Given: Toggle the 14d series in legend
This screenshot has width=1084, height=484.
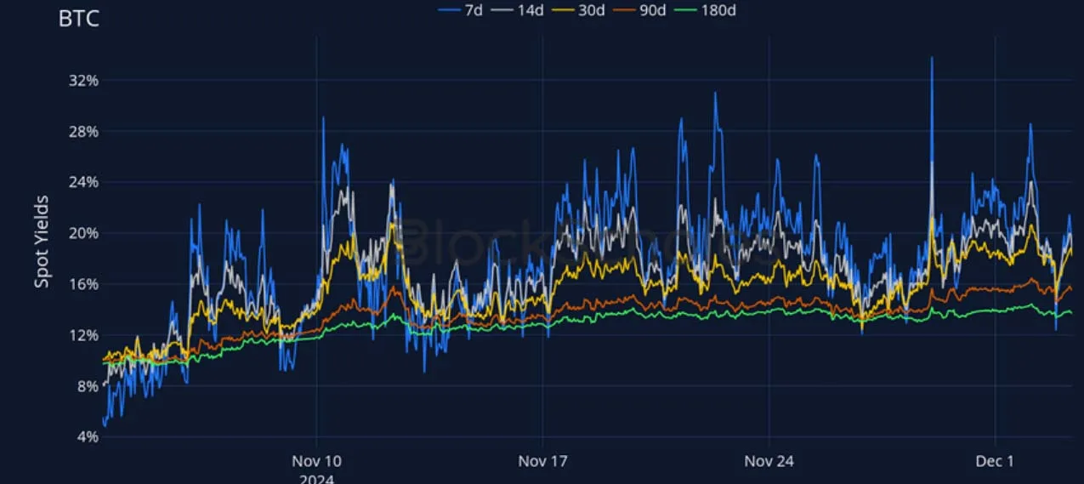Looking at the screenshot, I should pyautogui.click(x=518, y=10).
